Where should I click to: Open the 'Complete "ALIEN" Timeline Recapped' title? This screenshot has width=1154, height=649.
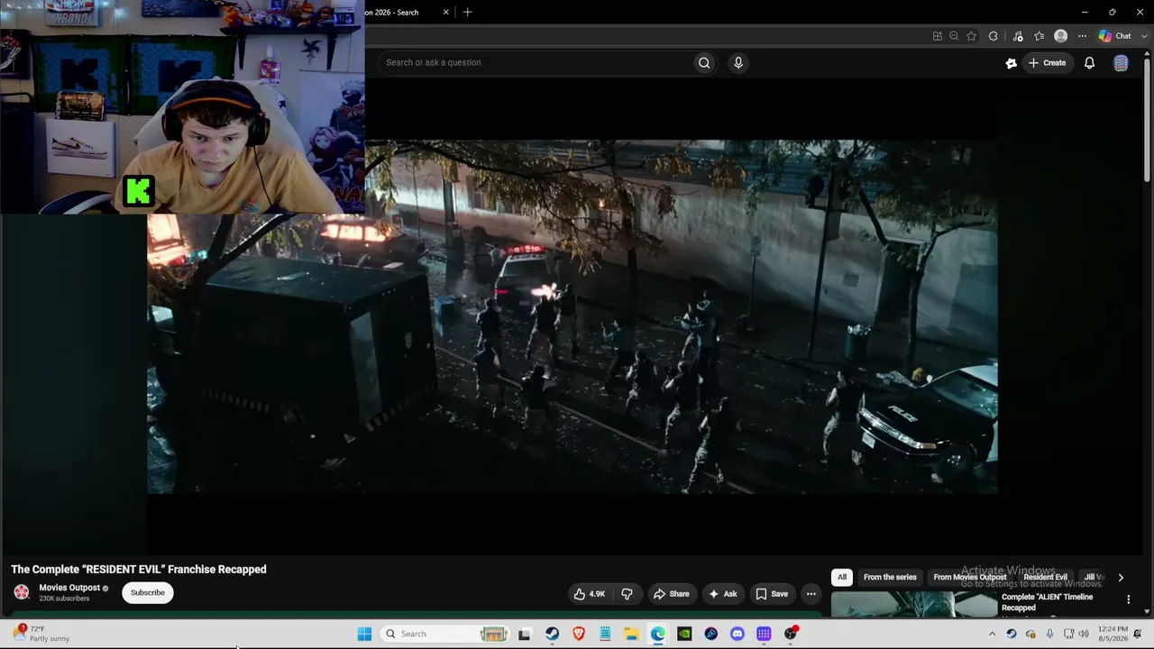coord(1048,602)
